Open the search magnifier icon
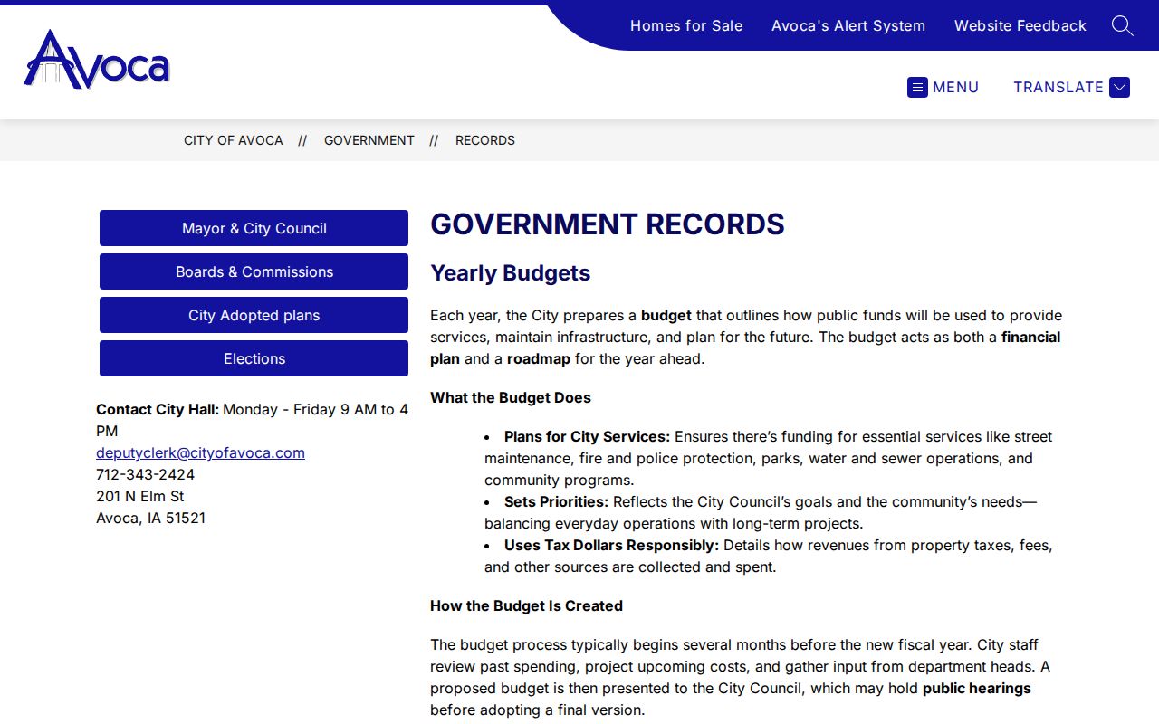Viewport: 1159px width, 724px height. click(x=1122, y=25)
